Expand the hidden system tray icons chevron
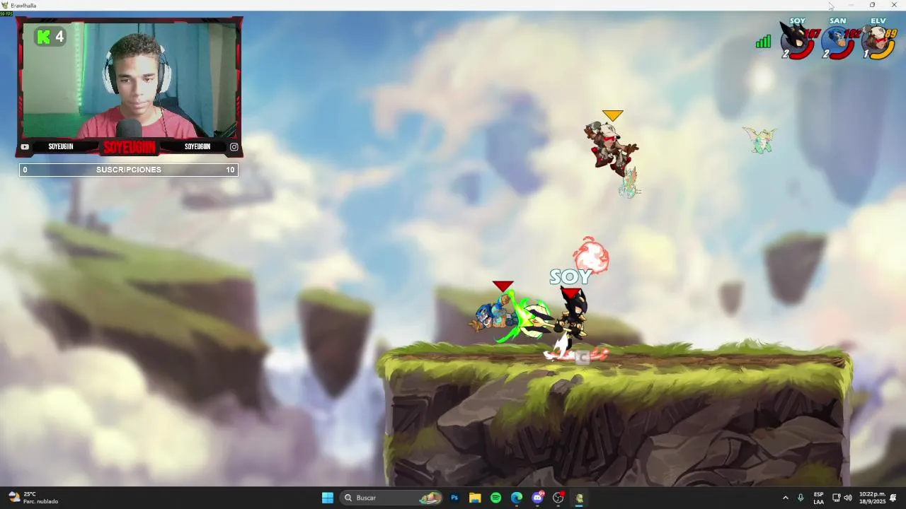This screenshot has height=509, width=906. (x=785, y=498)
